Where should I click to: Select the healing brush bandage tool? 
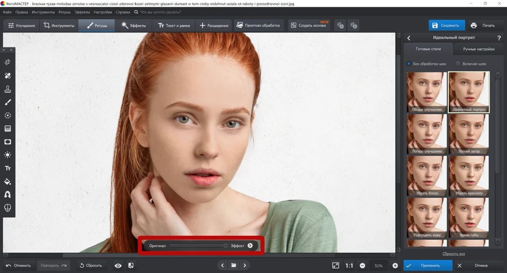point(8,76)
